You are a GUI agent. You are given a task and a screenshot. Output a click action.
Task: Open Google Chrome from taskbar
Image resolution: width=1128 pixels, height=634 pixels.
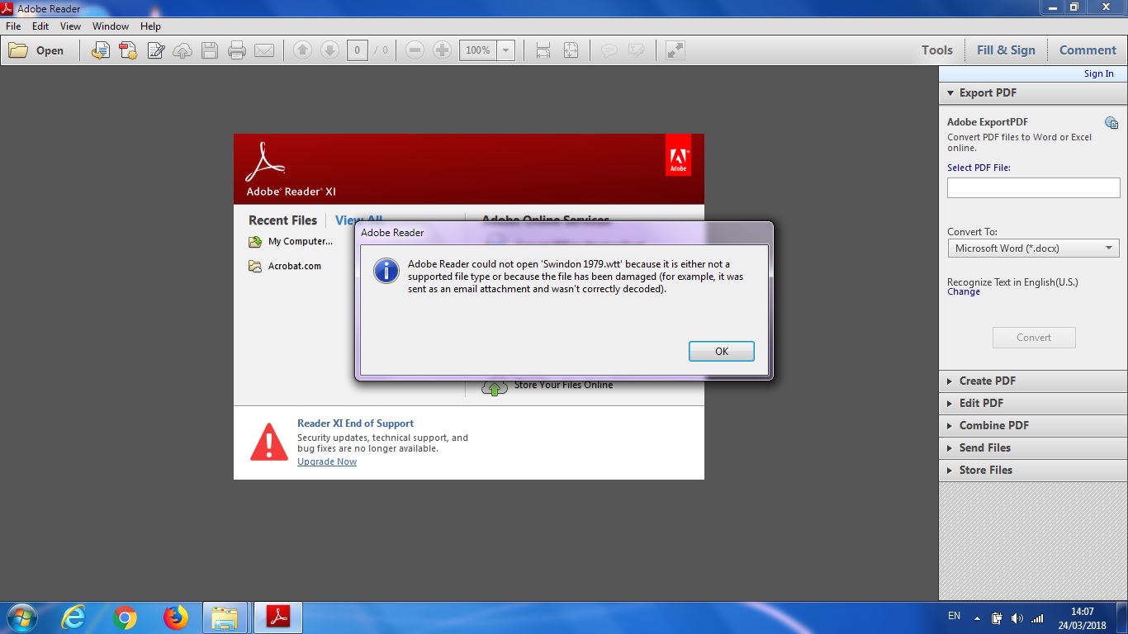125,617
